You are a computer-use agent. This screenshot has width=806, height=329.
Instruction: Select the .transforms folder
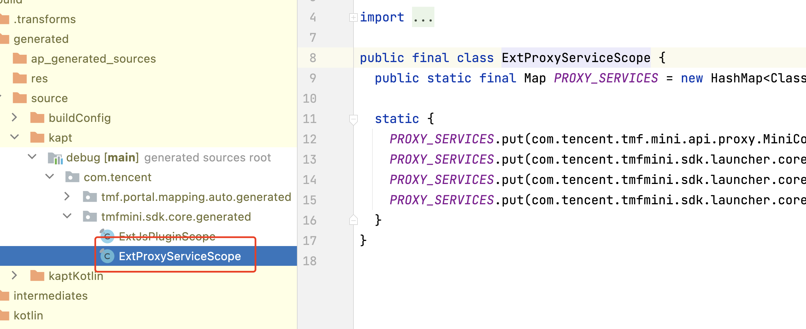coord(44,19)
